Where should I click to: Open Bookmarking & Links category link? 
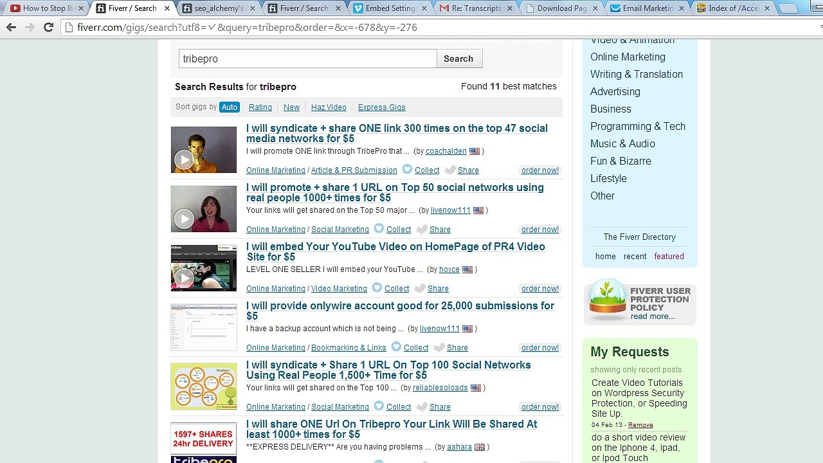coord(348,348)
